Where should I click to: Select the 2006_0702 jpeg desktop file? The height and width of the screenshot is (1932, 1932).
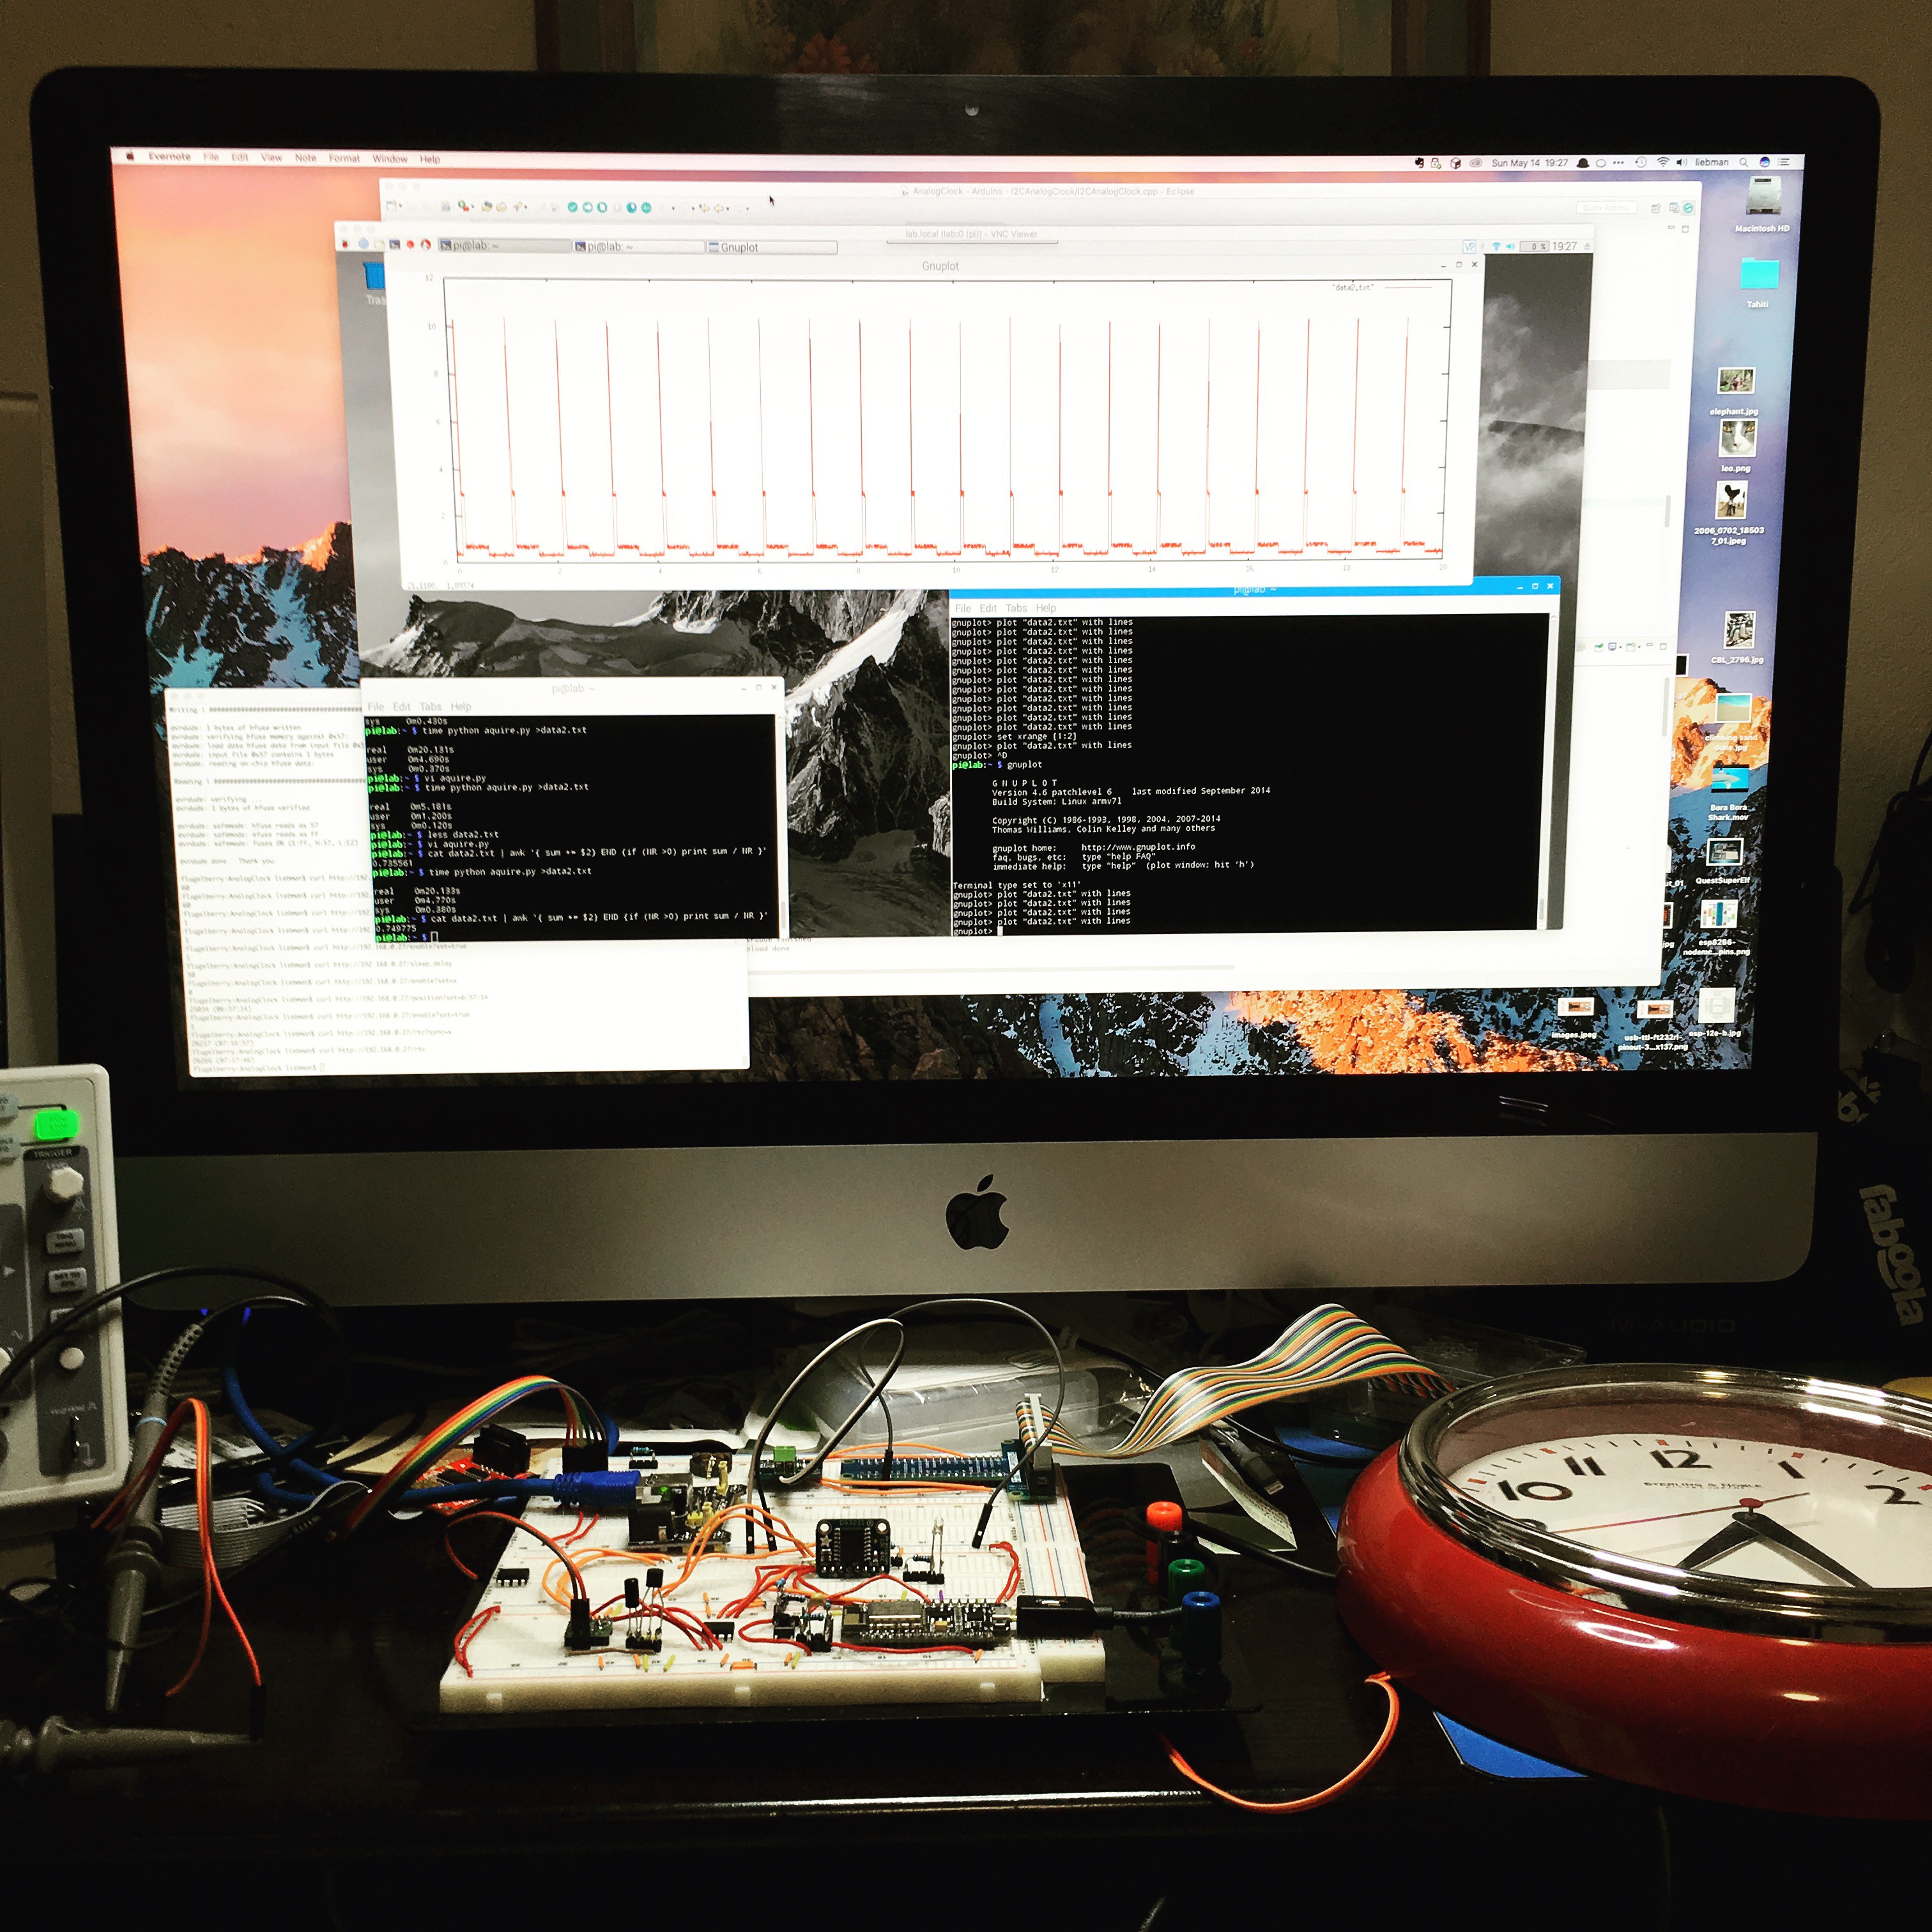[1730, 512]
